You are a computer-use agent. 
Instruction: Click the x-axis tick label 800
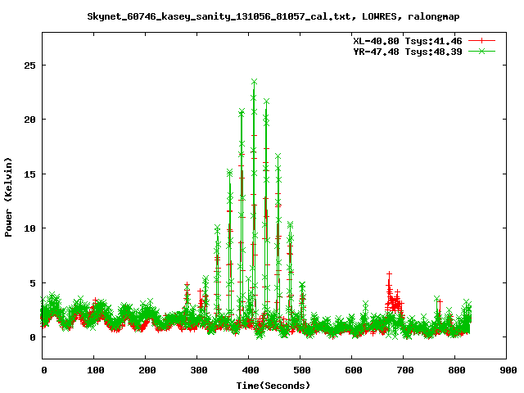[457, 370]
